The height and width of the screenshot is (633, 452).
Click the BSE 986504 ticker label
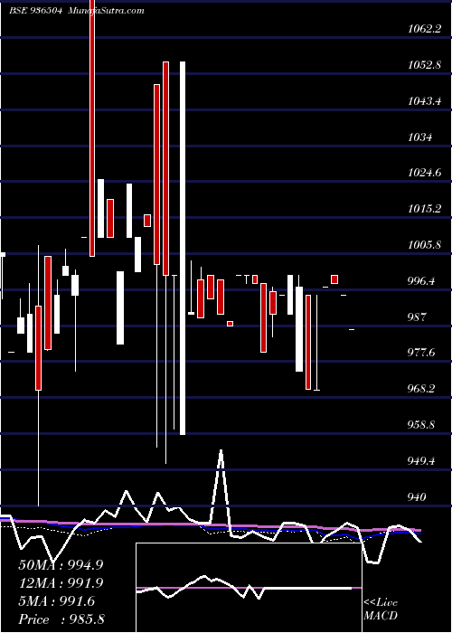pos(35,11)
